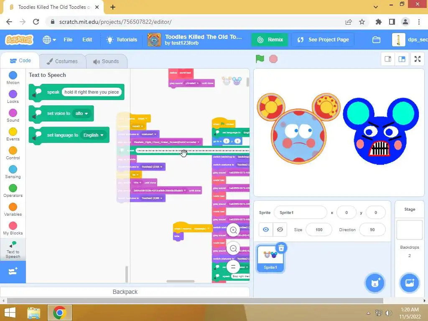Click the workspace horizontal scrollbar
The height and width of the screenshot is (321, 428).
pos(181,281)
